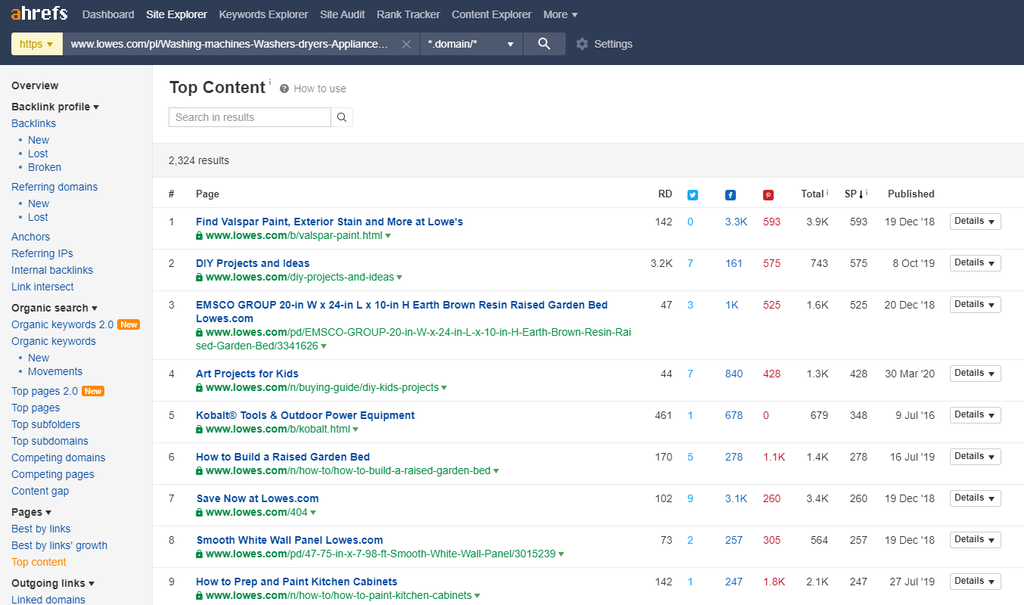The image size is (1024, 605).
Task: Go to Dashboard
Action: pyautogui.click(x=108, y=14)
